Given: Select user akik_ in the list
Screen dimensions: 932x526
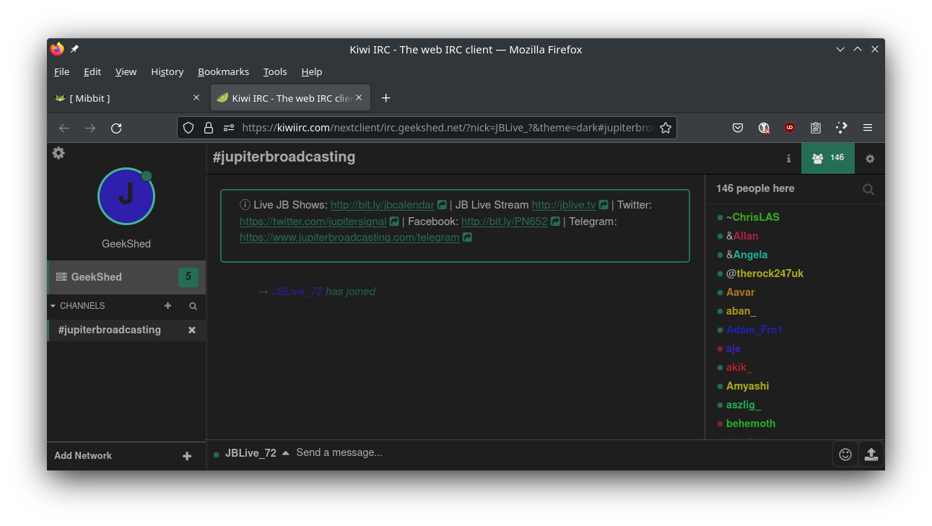Looking at the screenshot, I should (739, 367).
